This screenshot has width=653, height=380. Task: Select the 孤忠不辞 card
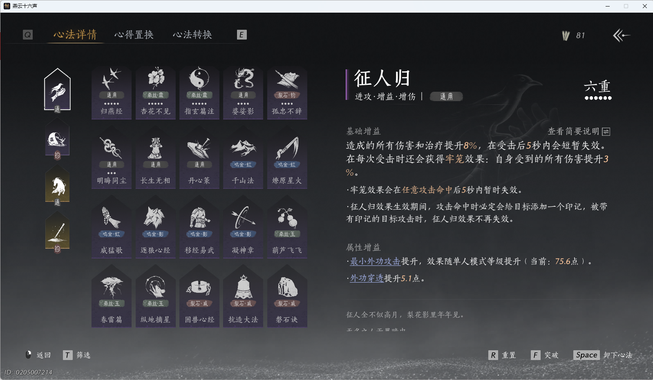click(x=287, y=93)
